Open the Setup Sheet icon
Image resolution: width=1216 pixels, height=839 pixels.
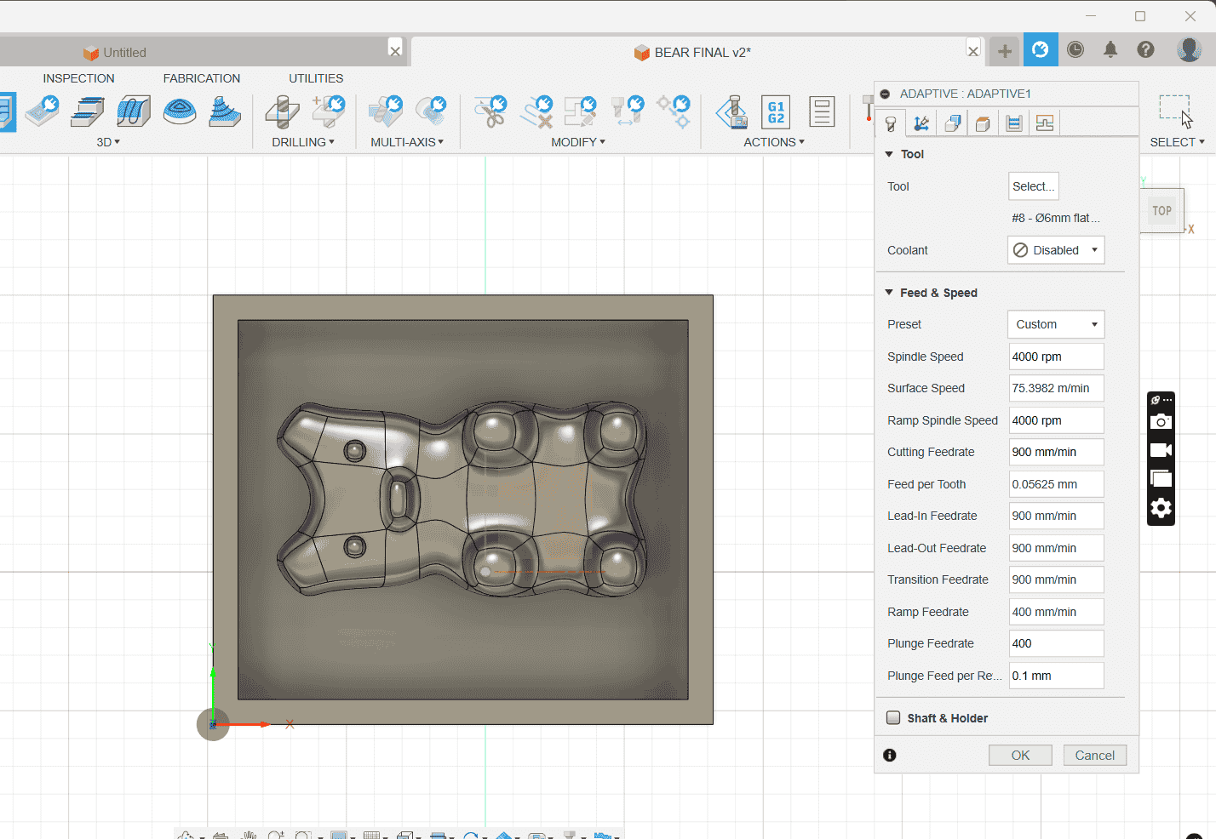(x=822, y=111)
